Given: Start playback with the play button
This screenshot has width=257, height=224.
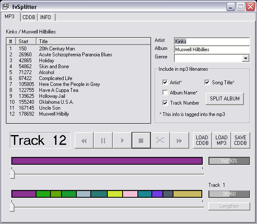Looking at the screenshot, I should (x=122, y=141).
